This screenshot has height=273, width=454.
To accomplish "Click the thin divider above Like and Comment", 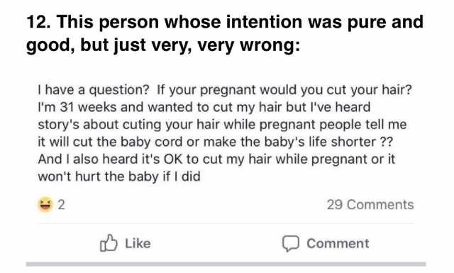I will 226,223.
